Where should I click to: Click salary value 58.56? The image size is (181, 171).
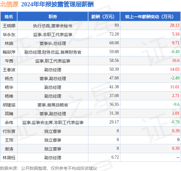point(114,60)
